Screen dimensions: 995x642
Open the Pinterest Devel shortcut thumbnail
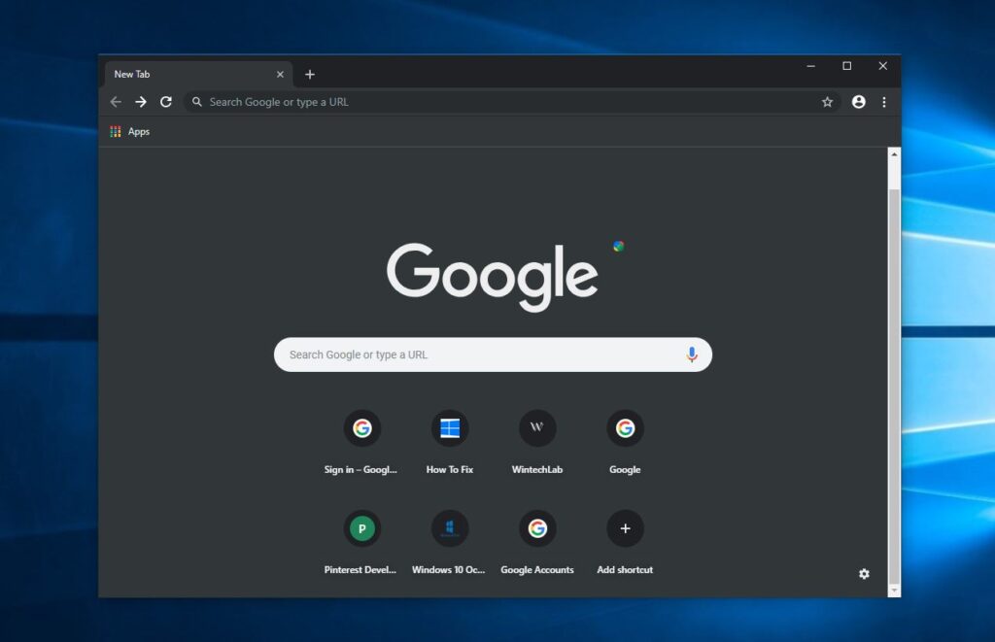[x=361, y=528]
